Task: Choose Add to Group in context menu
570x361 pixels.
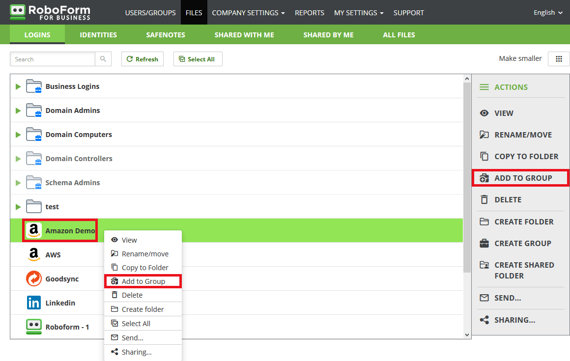Action: [143, 281]
